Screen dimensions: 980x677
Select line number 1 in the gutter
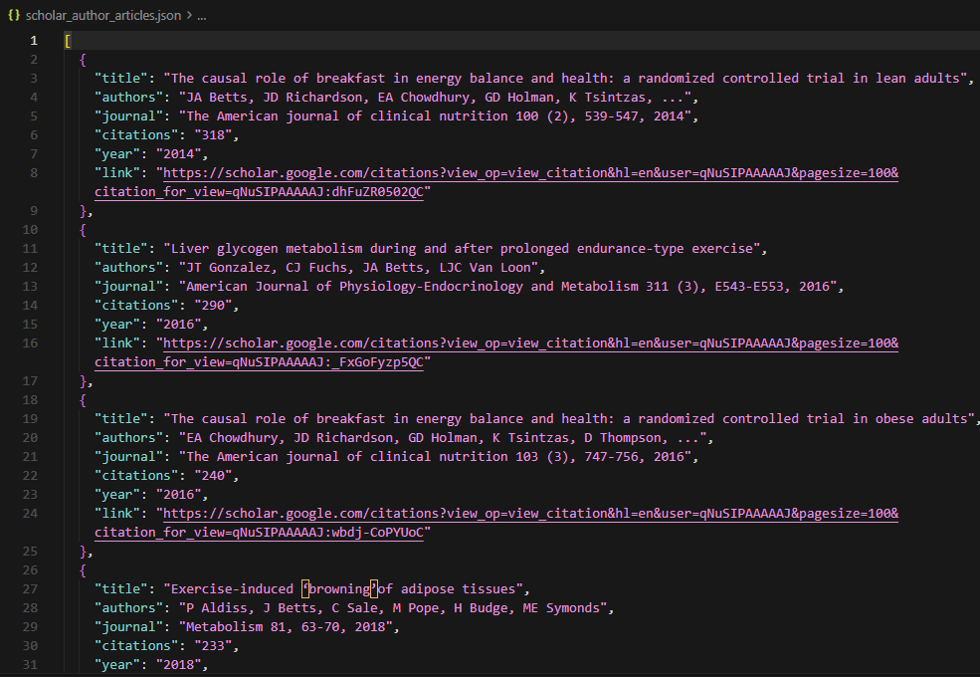[33, 40]
